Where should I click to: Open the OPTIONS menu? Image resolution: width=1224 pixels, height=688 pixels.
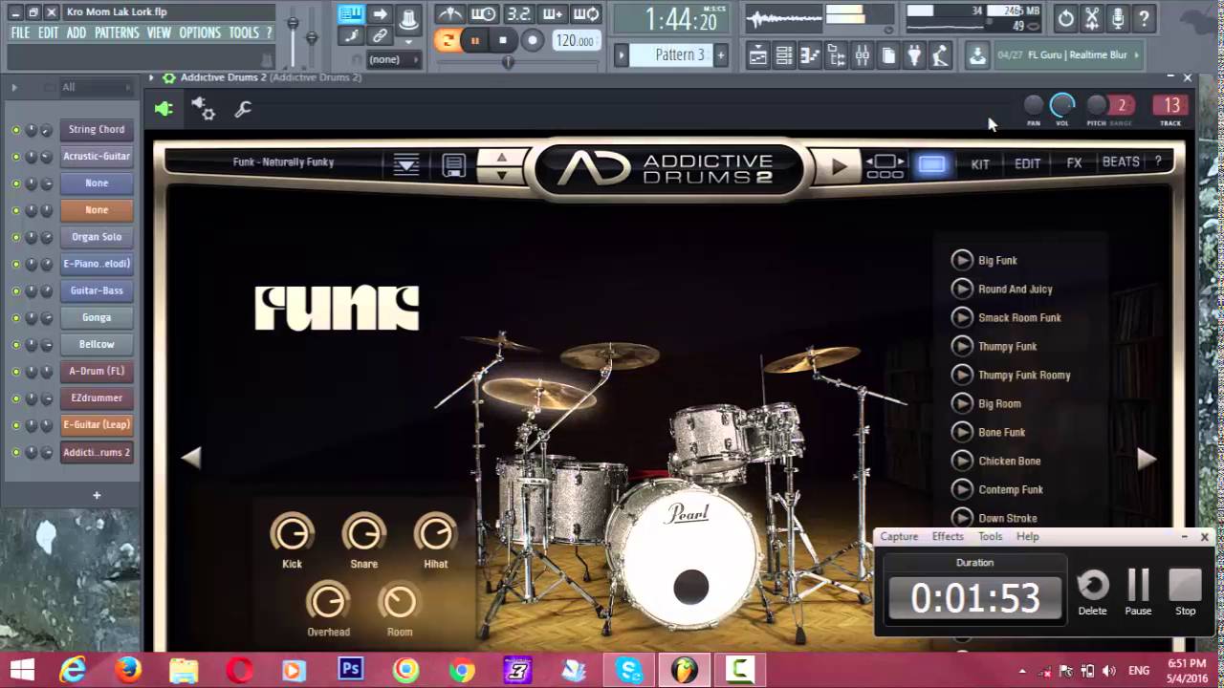tap(200, 32)
